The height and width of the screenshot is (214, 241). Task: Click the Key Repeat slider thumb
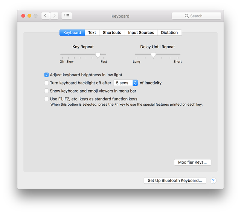pyautogui.click(x=98, y=55)
